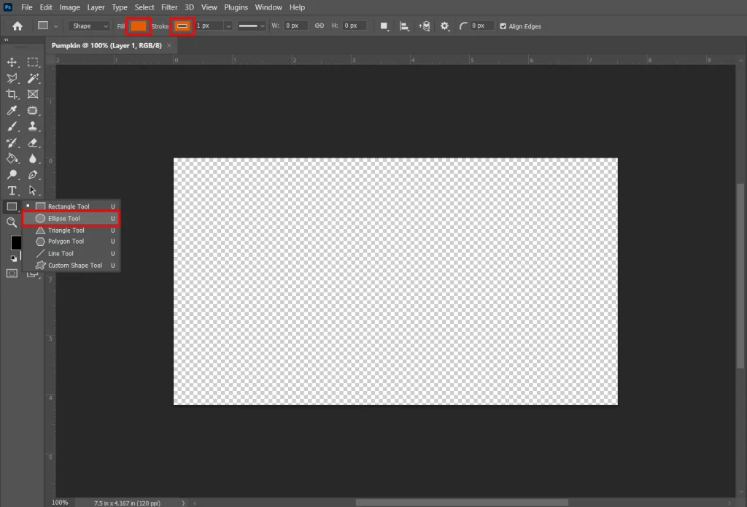This screenshot has width=747, height=507.
Task: Choose Custom Shape Tool from flyout
Action: click(71, 266)
